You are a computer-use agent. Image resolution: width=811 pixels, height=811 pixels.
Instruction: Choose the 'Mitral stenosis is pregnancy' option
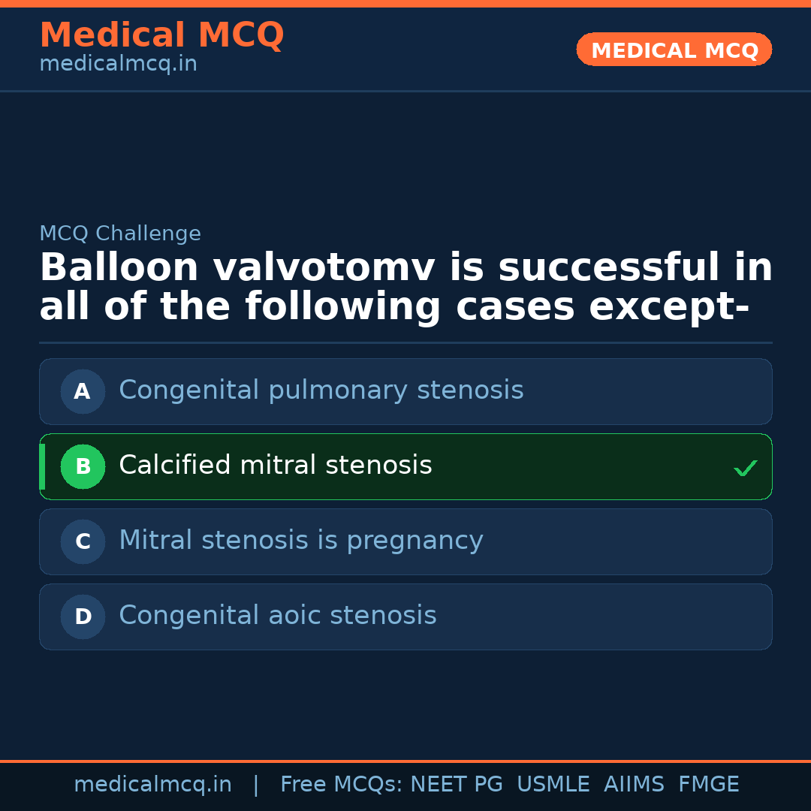tap(300, 541)
